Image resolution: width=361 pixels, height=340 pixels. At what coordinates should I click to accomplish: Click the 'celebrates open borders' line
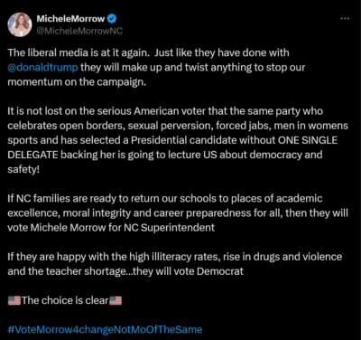coord(178,126)
